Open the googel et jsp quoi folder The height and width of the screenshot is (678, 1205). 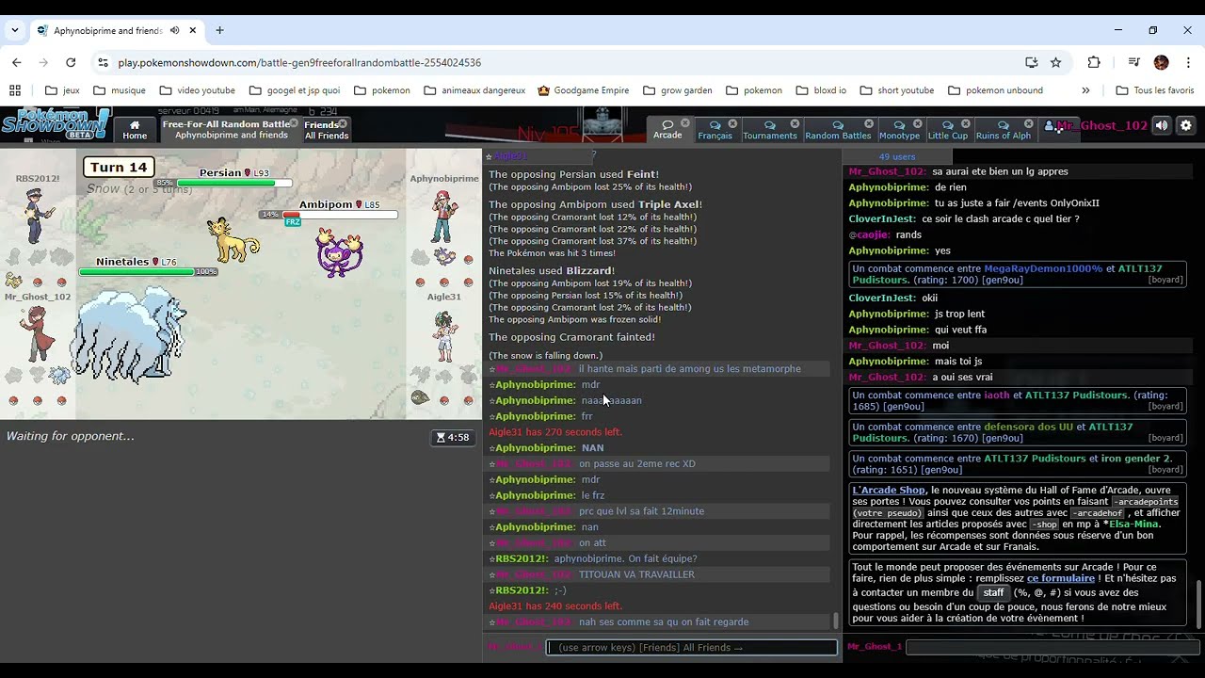click(295, 90)
